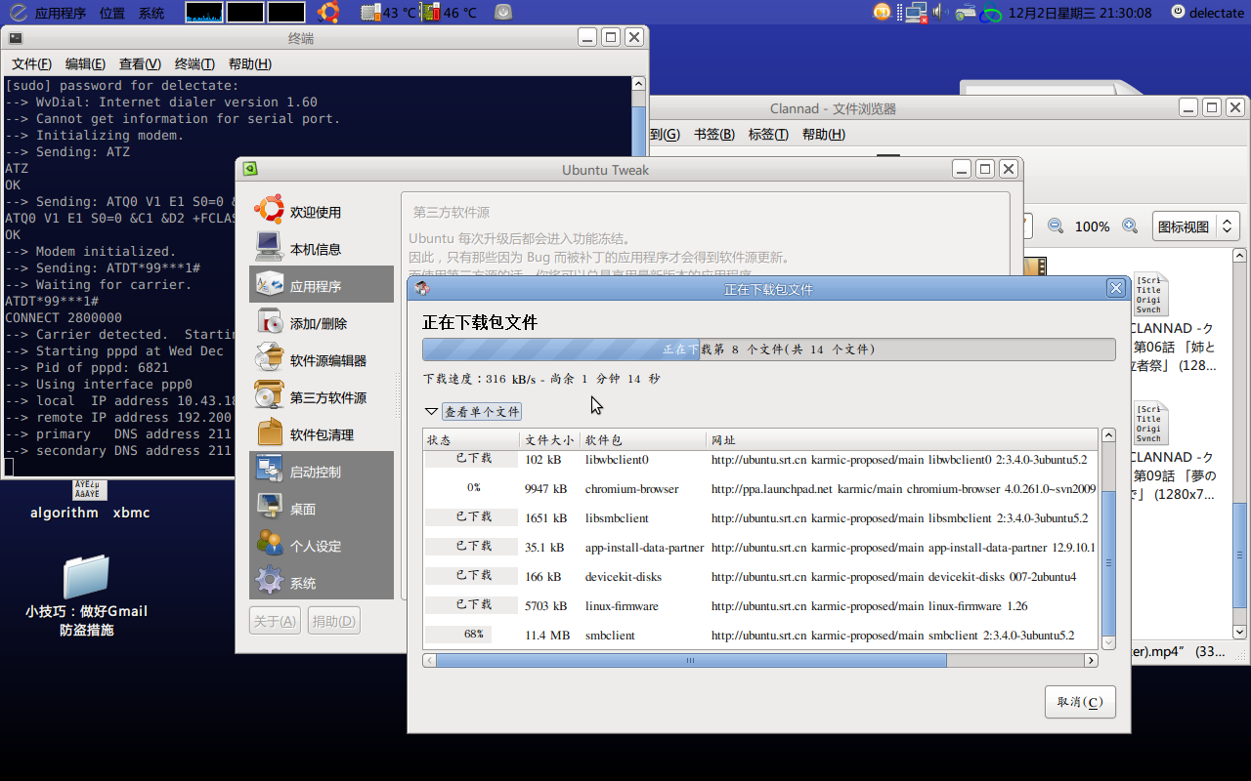Open the 应用程序 menu in top panel

pos(60,13)
